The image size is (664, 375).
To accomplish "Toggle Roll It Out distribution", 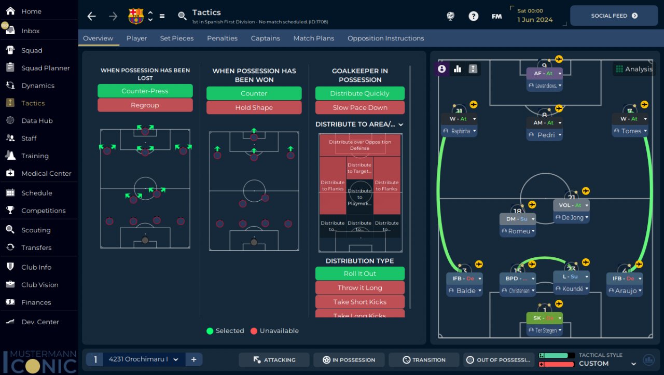I will [x=360, y=274].
